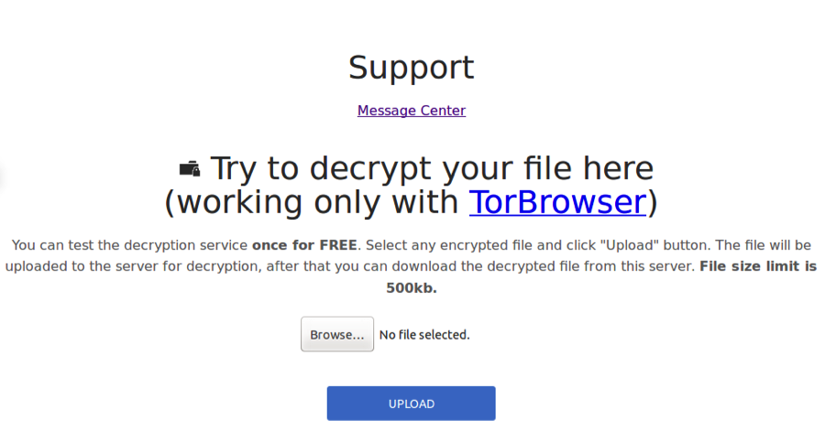
Task: Click the 'Try to decrypt your file here' heading
Action: point(432,168)
